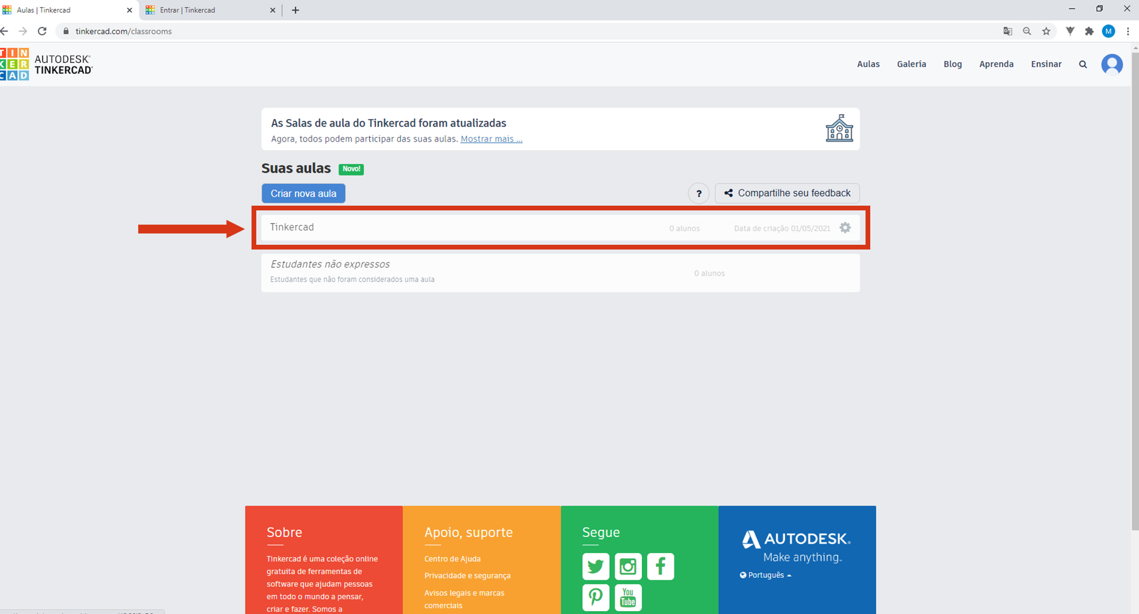
Task: Click the Apoio, suporte footer heading
Action: [468, 532]
